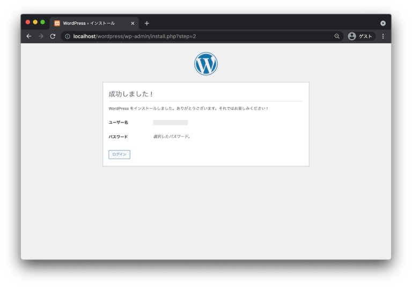Click the ログイン button
412x287 pixels.
click(x=119, y=154)
